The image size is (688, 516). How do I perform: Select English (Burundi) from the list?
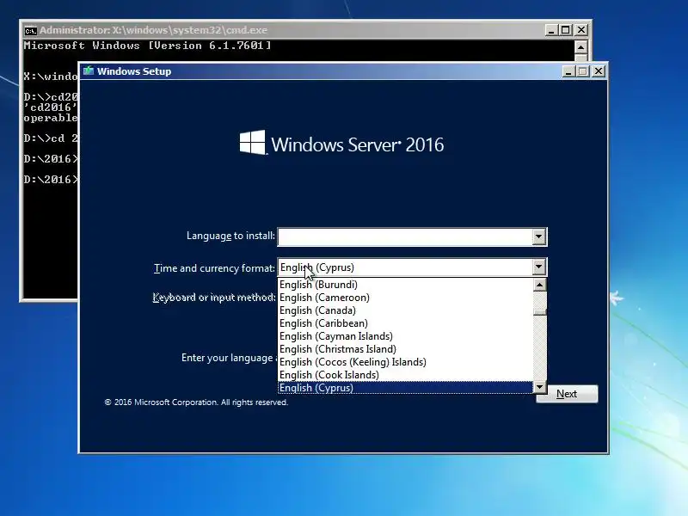click(x=406, y=285)
